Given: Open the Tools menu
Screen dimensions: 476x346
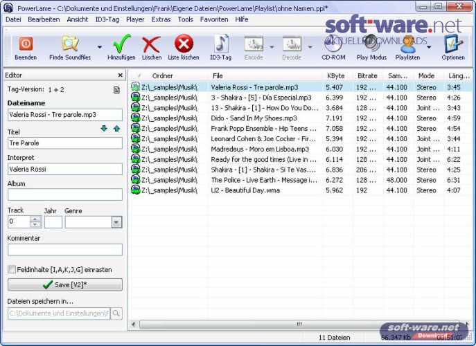Looking at the screenshot, I should [x=186, y=19].
